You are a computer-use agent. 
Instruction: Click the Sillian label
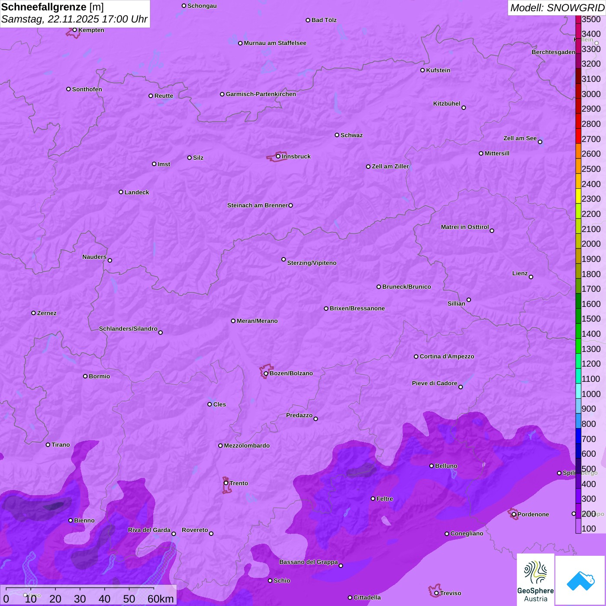(x=456, y=303)
